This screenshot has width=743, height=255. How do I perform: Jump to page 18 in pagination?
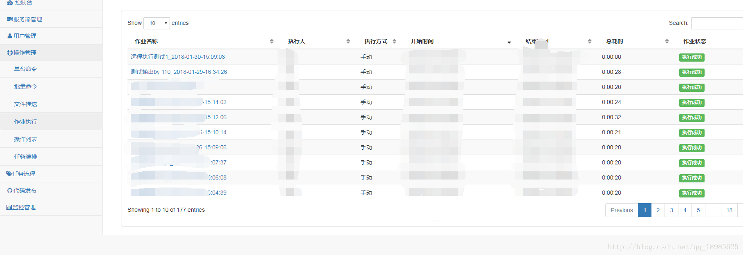pyautogui.click(x=730, y=210)
